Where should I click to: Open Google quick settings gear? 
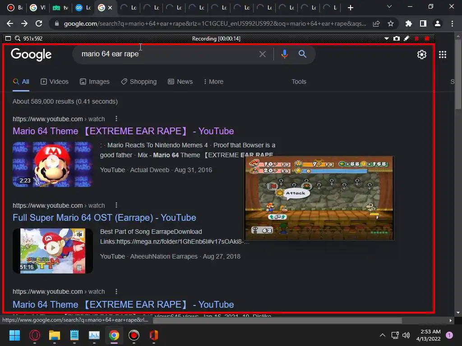(422, 55)
